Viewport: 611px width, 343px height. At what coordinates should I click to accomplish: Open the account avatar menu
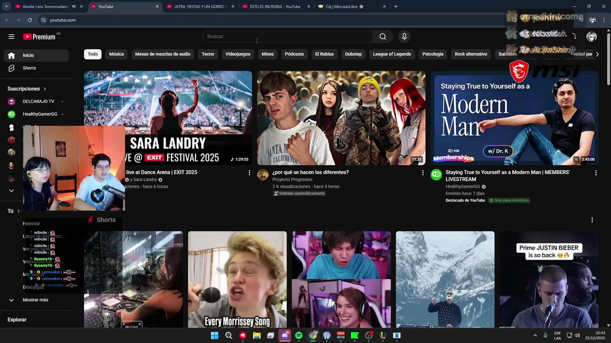pyautogui.click(x=591, y=37)
